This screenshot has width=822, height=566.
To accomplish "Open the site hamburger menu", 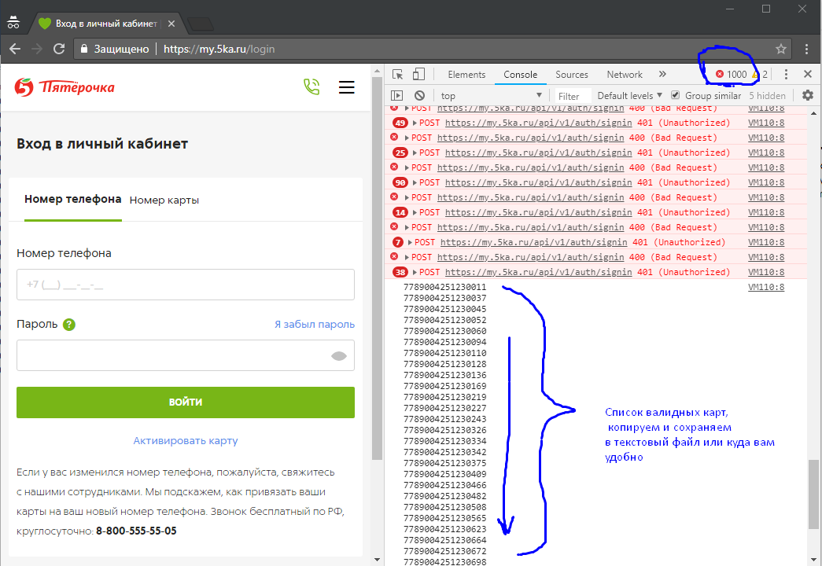I will point(347,87).
